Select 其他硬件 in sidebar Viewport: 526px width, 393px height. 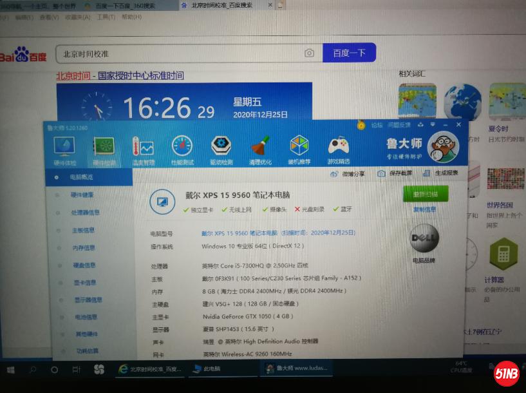86,334
